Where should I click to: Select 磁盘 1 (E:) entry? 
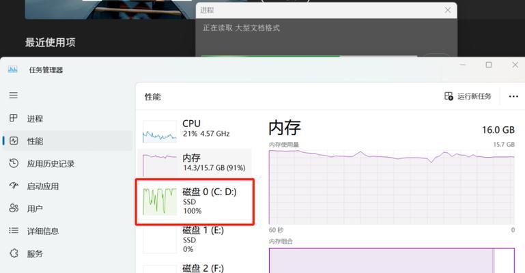(195, 239)
